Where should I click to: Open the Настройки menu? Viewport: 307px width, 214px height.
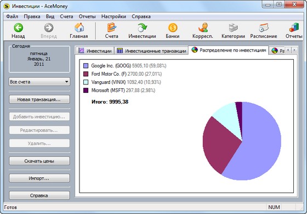113,16
